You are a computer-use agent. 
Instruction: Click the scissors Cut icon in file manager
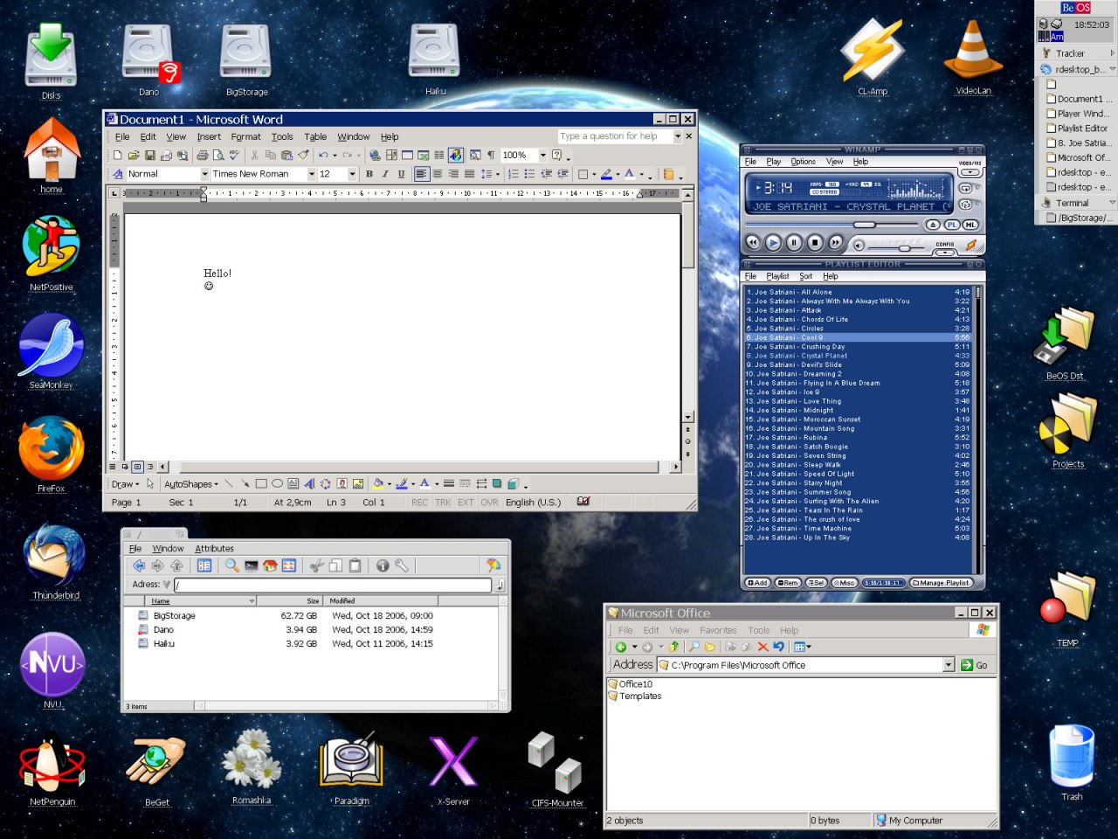tap(317, 566)
